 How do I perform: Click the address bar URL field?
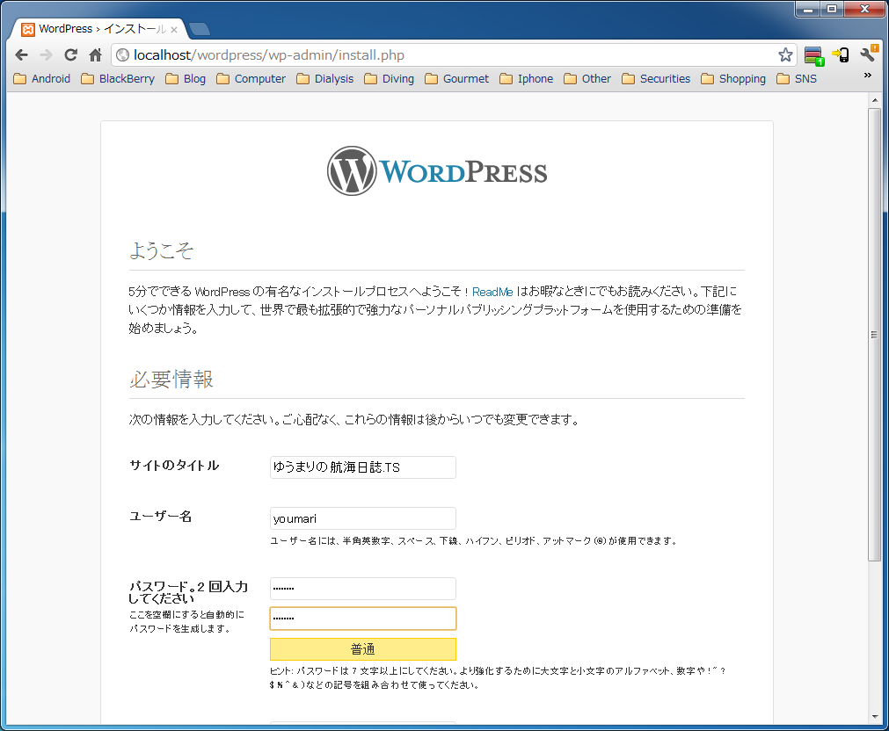click(x=454, y=55)
